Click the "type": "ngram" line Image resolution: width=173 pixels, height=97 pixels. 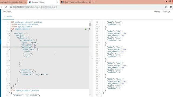point(29,43)
